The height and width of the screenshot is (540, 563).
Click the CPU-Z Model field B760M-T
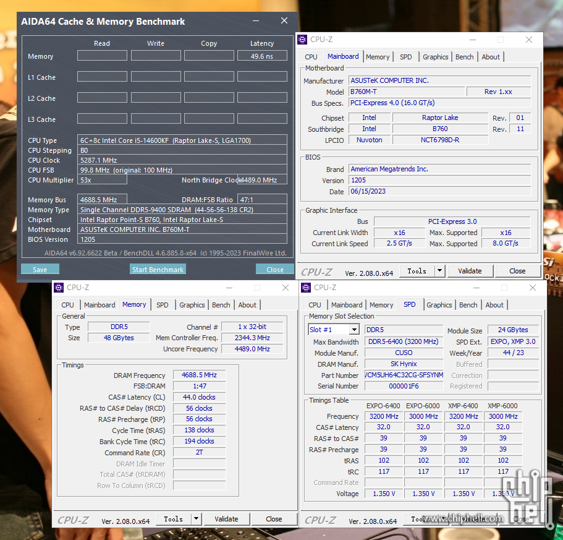tap(407, 92)
